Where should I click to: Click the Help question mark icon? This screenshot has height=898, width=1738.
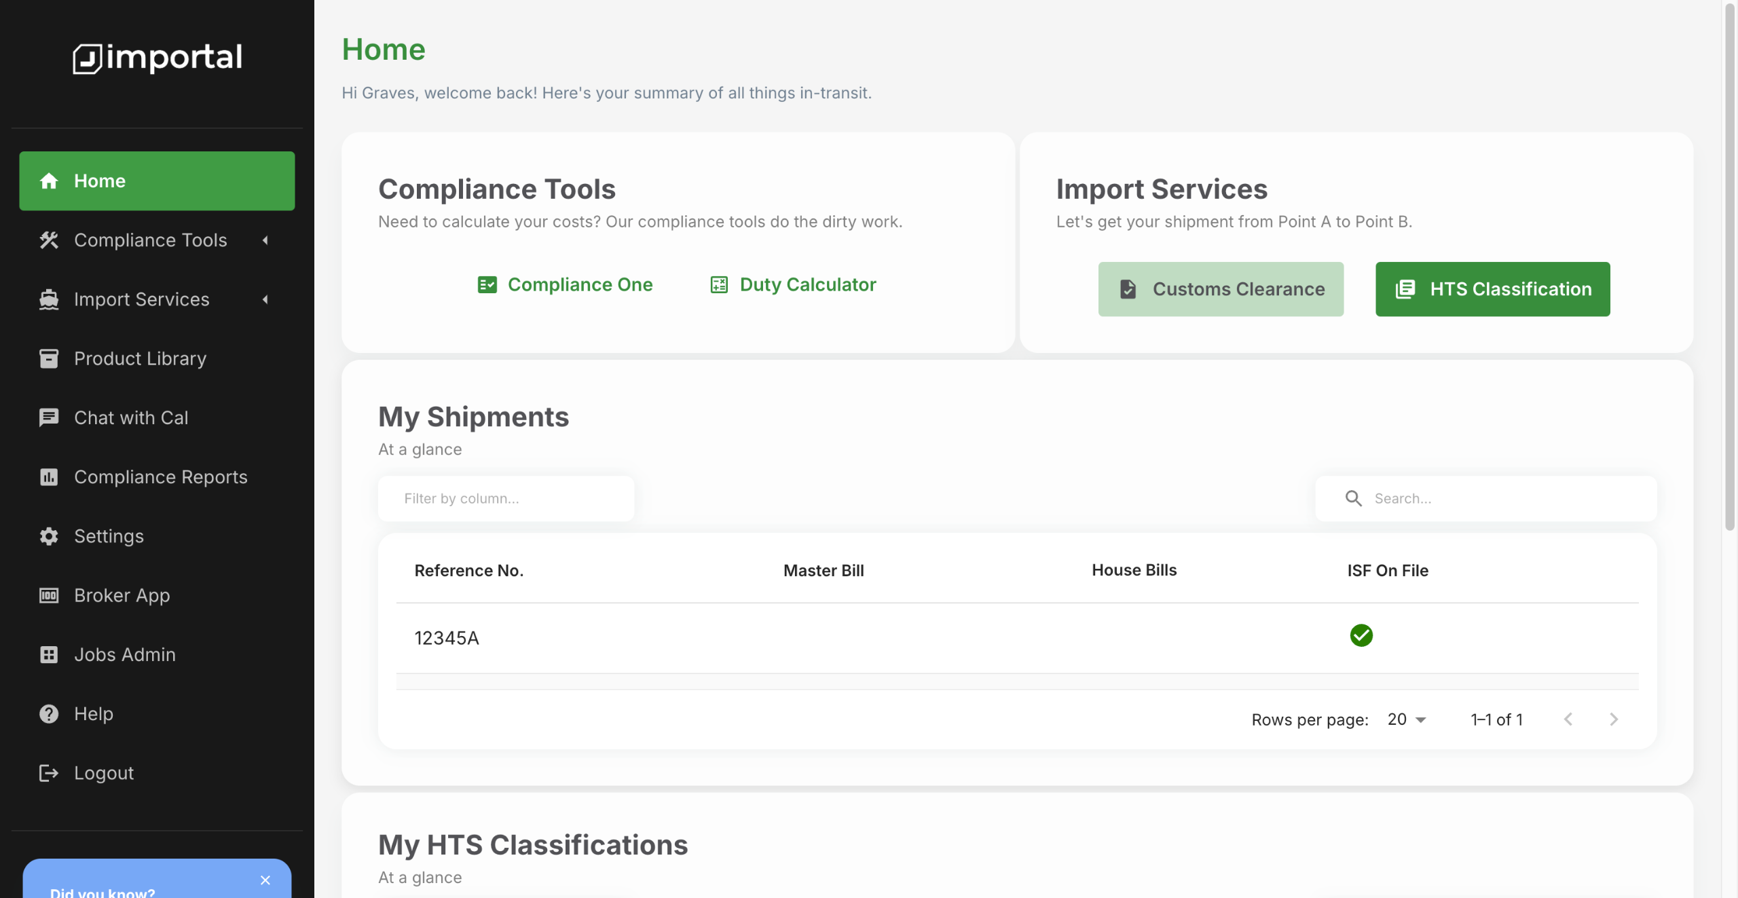point(49,713)
